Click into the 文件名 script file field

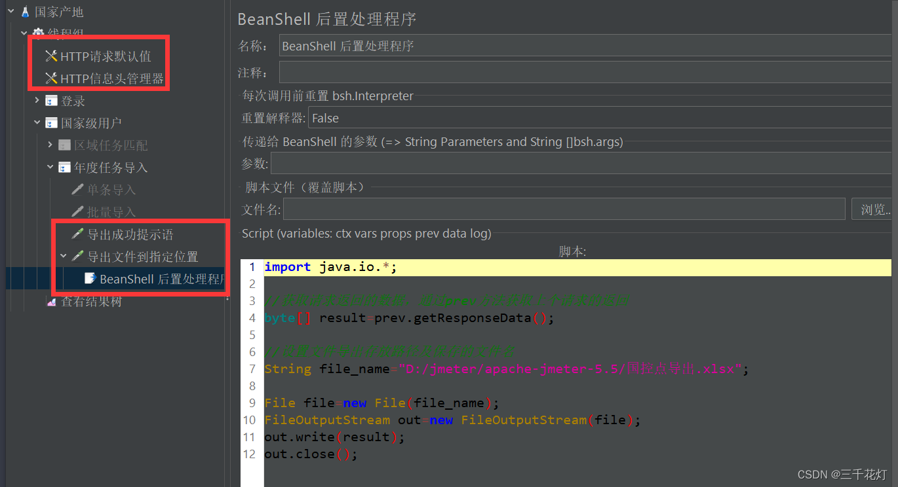564,209
